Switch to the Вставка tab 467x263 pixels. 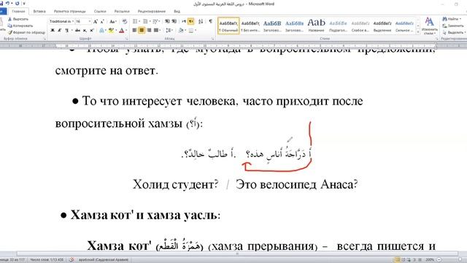pos(39,11)
